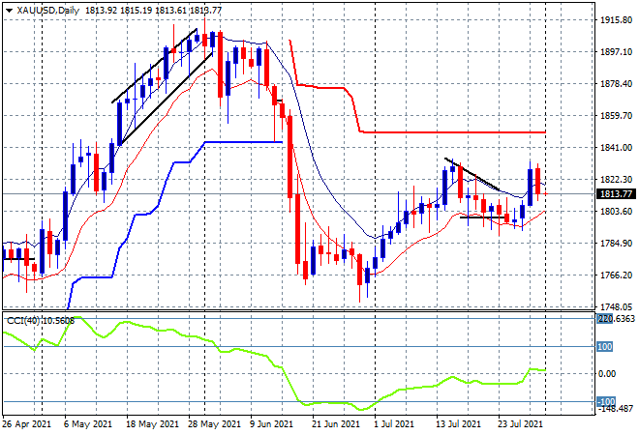639x435 pixels.
Task: Click price scale value 1803.60
Action: click(x=616, y=211)
